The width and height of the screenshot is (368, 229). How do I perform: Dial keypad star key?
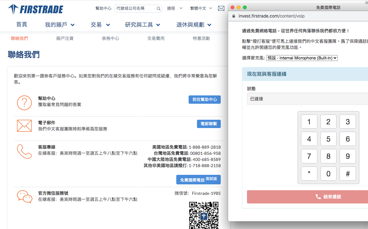309,174
